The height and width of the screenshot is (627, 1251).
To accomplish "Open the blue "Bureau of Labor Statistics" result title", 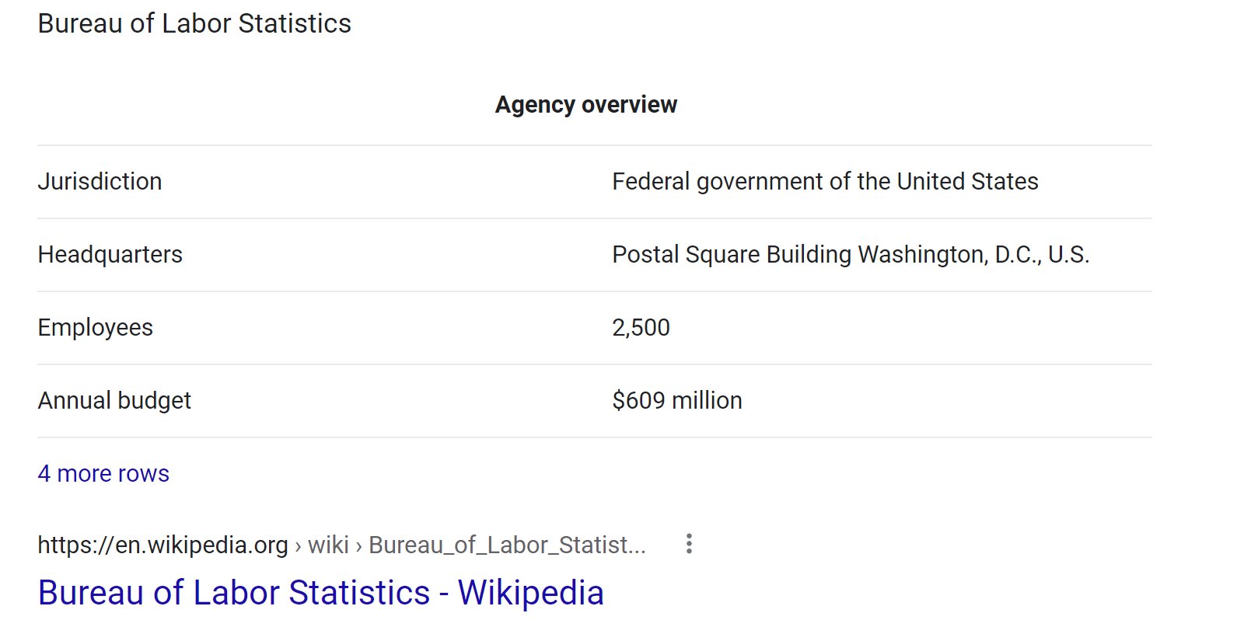I will tap(233, 593).
